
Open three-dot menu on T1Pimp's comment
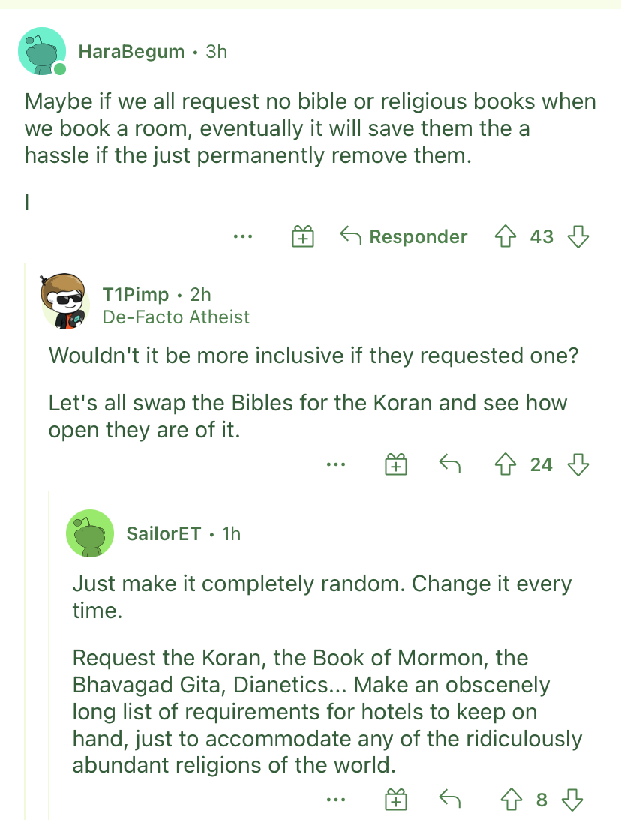[335, 464]
